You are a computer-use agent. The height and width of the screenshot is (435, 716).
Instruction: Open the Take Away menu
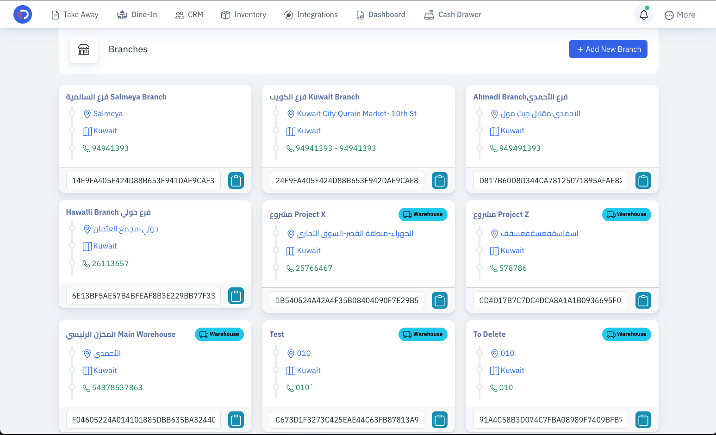click(75, 15)
